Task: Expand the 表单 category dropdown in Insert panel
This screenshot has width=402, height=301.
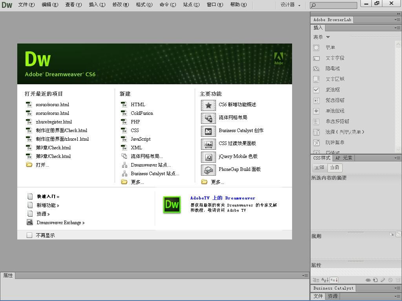Action: pos(328,37)
